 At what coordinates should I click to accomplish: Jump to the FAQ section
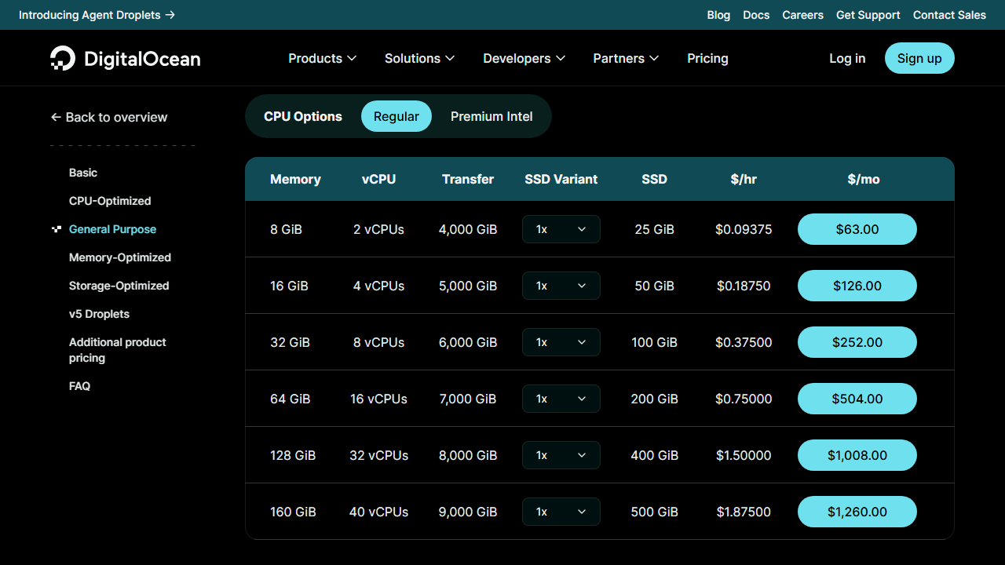pos(79,386)
